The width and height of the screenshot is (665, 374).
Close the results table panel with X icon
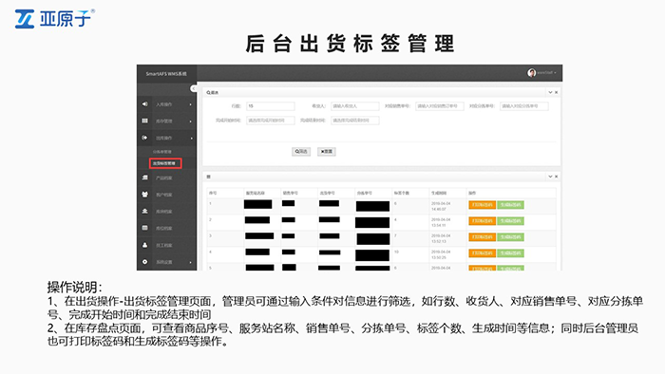(557, 177)
